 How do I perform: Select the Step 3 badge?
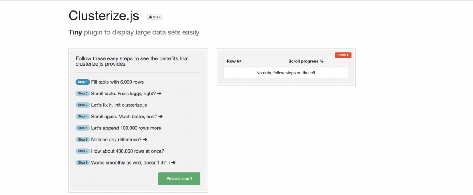point(83,105)
